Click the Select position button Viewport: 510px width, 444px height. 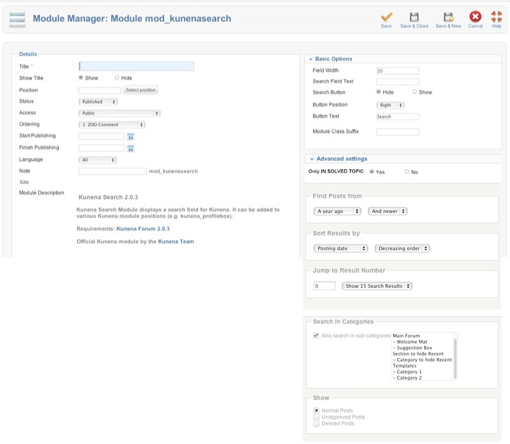[x=141, y=90]
